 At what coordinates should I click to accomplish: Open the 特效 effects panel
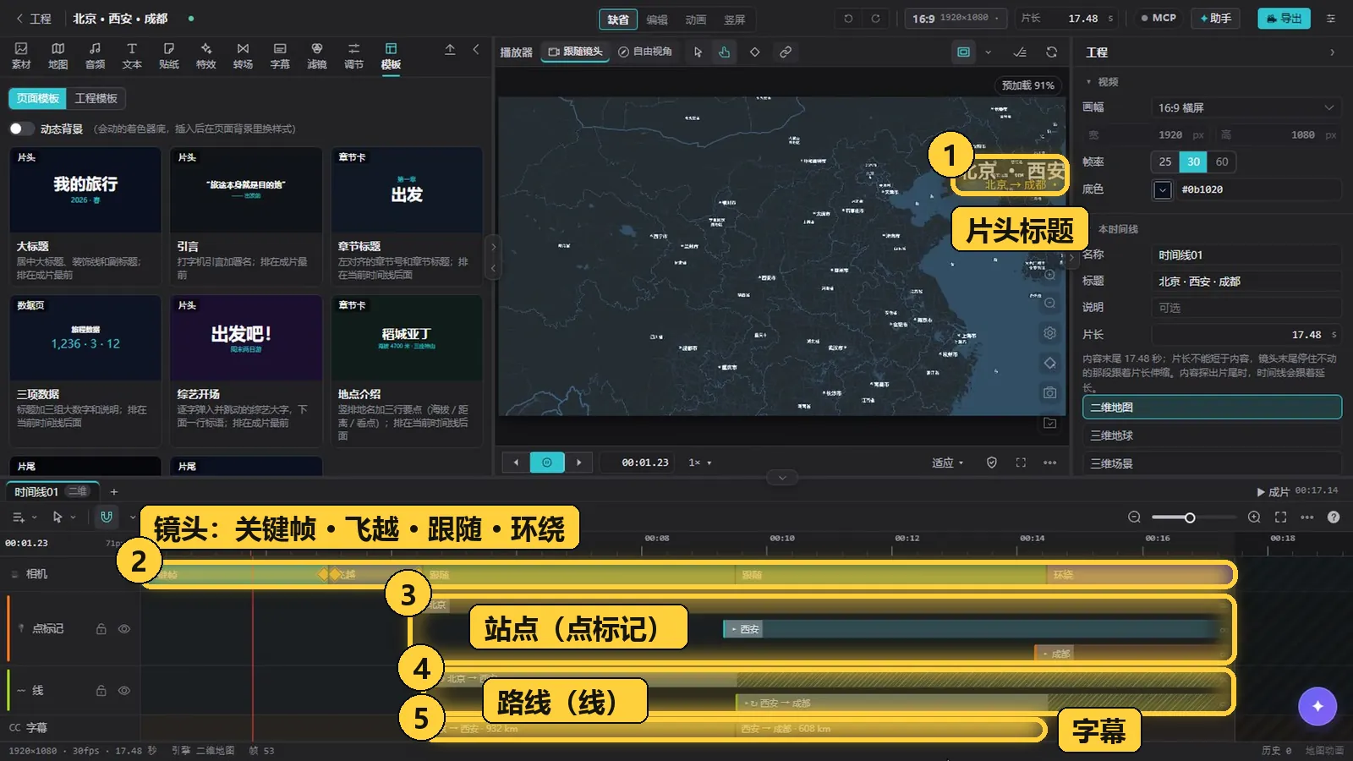click(x=205, y=56)
